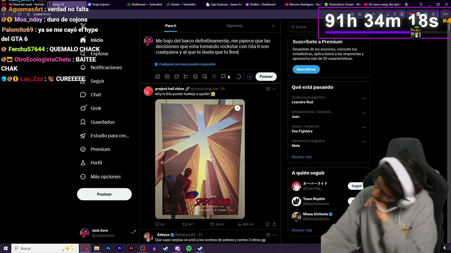Open Spotify from the taskbar

point(189,248)
